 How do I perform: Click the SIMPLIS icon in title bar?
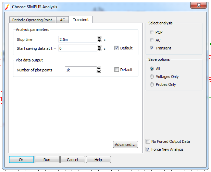(7, 7)
